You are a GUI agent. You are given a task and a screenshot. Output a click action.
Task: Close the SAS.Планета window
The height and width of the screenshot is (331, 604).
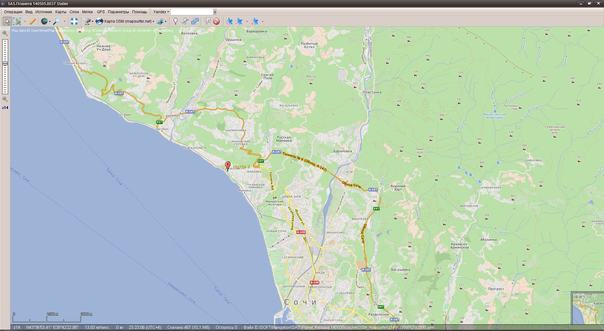[598, 3]
